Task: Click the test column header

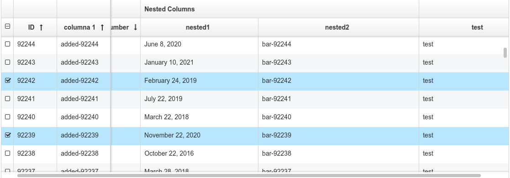Action: (464, 27)
